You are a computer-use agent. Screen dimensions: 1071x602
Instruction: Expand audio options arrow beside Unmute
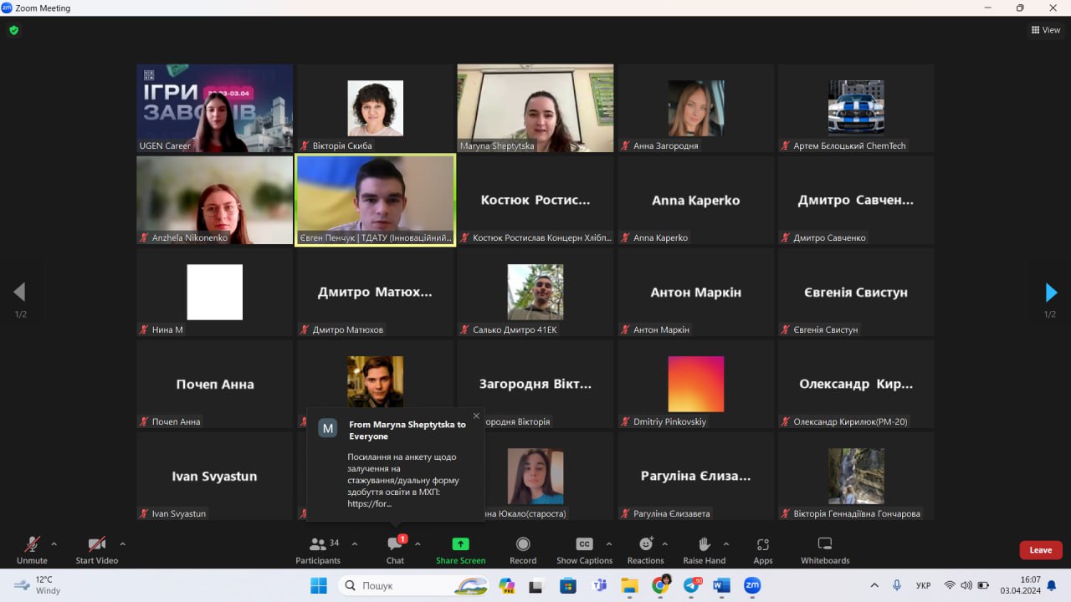[x=54, y=543]
